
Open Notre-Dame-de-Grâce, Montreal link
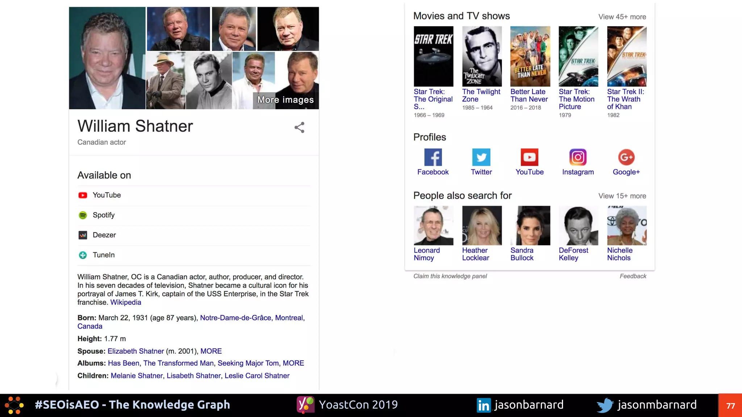point(251,318)
